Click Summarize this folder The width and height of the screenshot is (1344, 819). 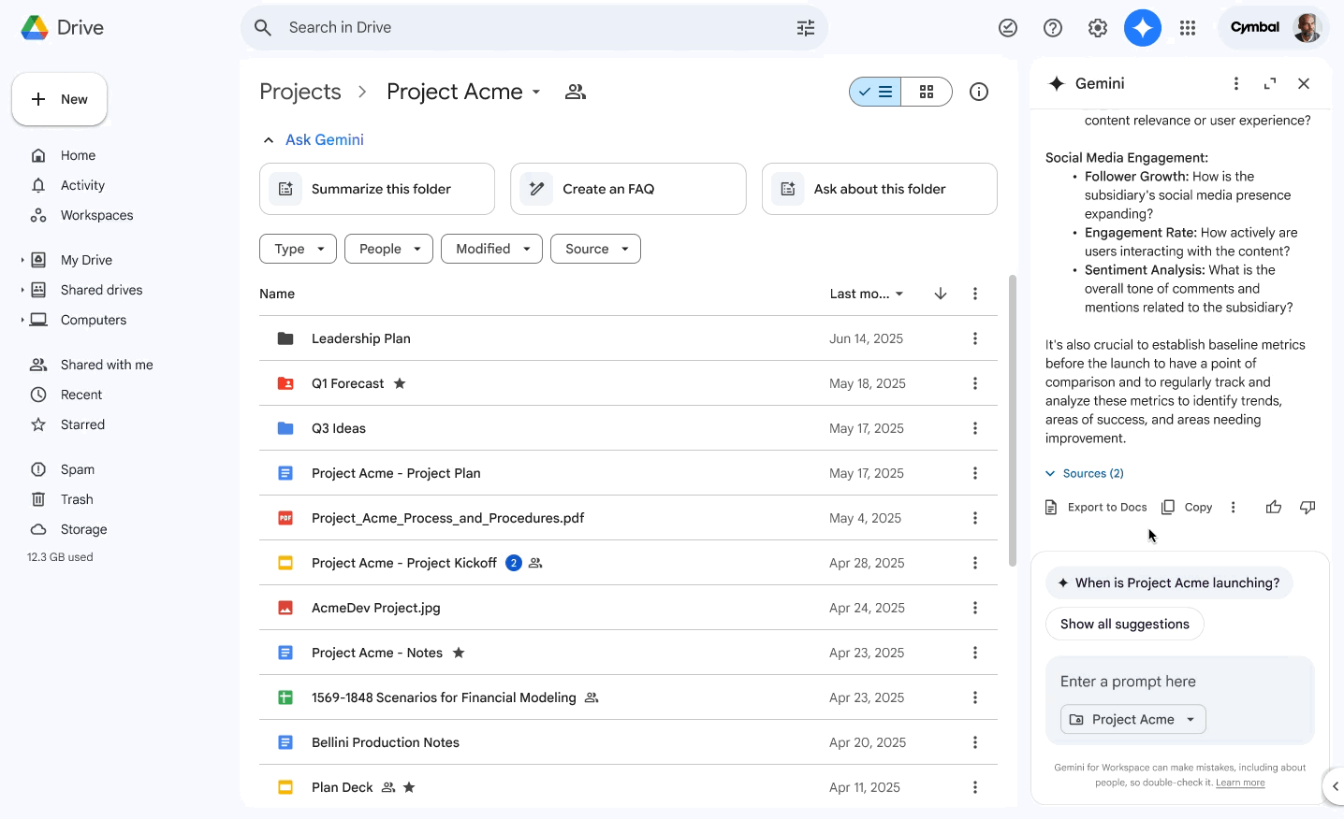376,188
